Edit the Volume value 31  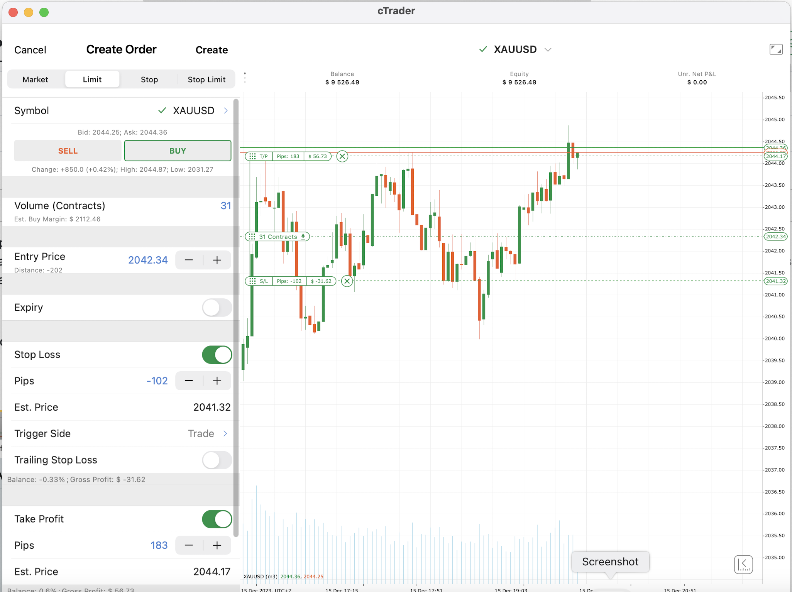pos(226,206)
